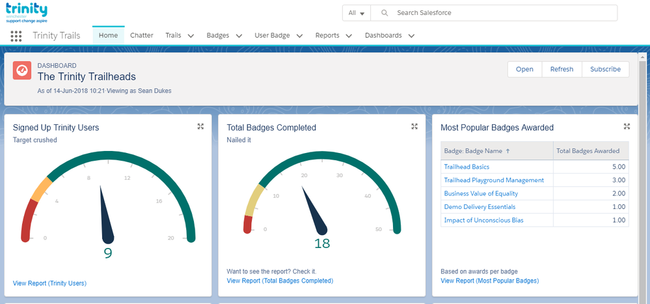Open the All search scope dropdown
The height and width of the screenshot is (304, 650).
point(357,13)
